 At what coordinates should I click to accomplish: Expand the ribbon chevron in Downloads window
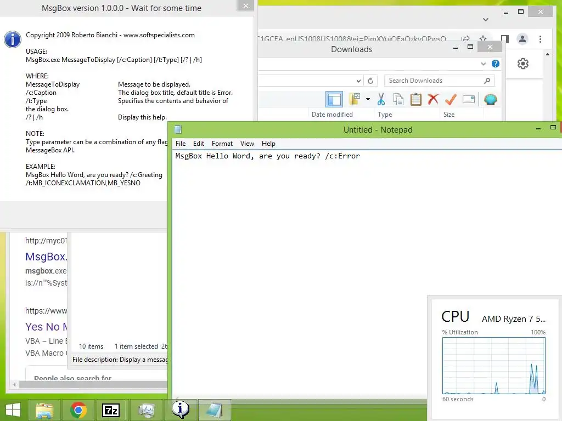tap(483, 64)
